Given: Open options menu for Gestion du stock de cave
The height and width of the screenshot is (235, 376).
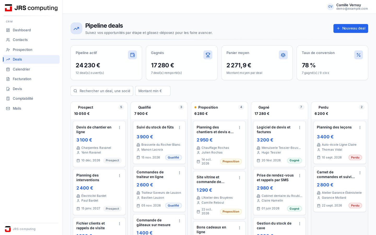Looking at the screenshot, I should pos(299,224).
